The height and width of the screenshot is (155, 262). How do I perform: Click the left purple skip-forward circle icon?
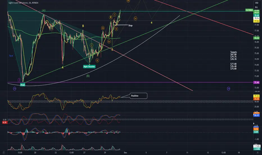point(15,89)
